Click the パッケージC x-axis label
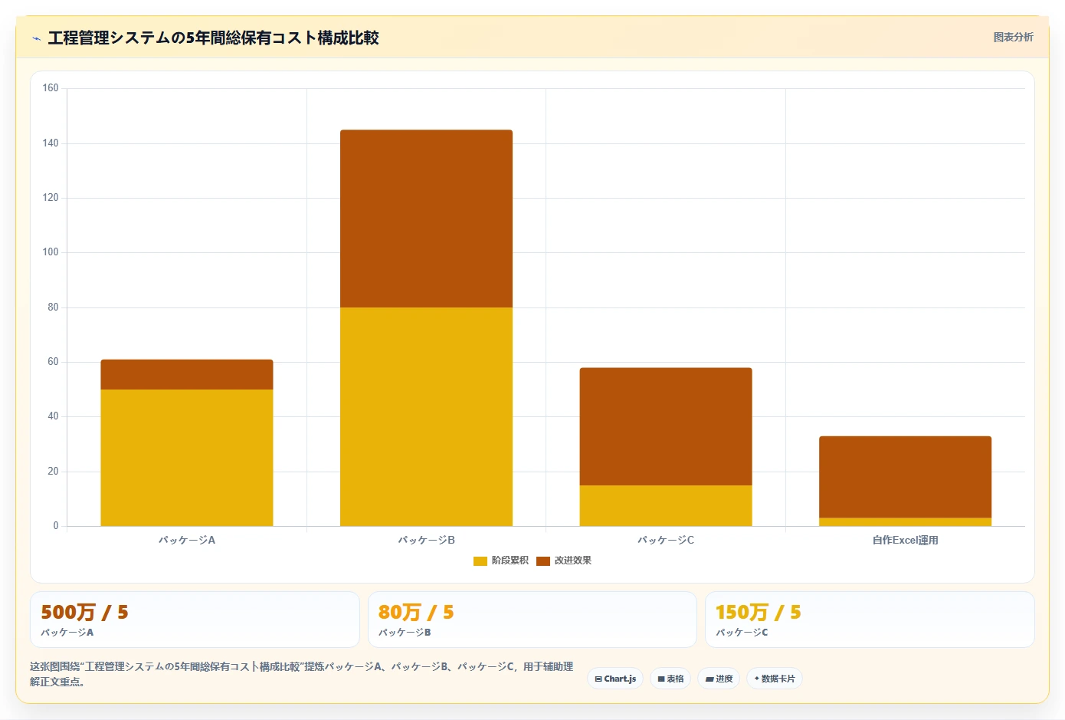 tap(666, 540)
